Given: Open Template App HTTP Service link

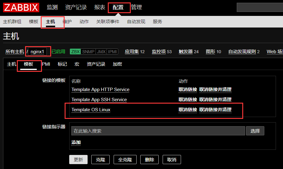Looking at the screenshot, I should 100,90.
